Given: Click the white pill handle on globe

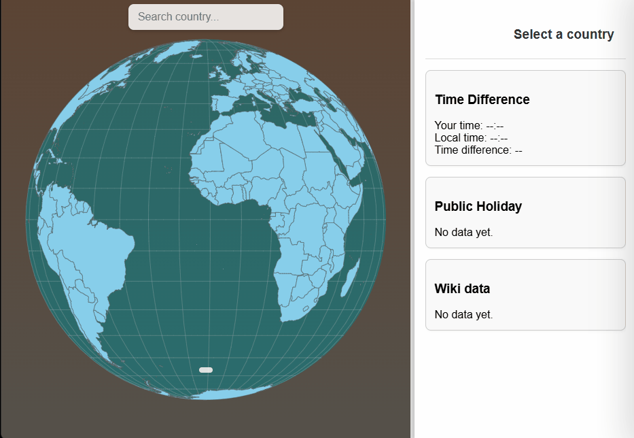Looking at the screenshot, I should tap(206, 370).
